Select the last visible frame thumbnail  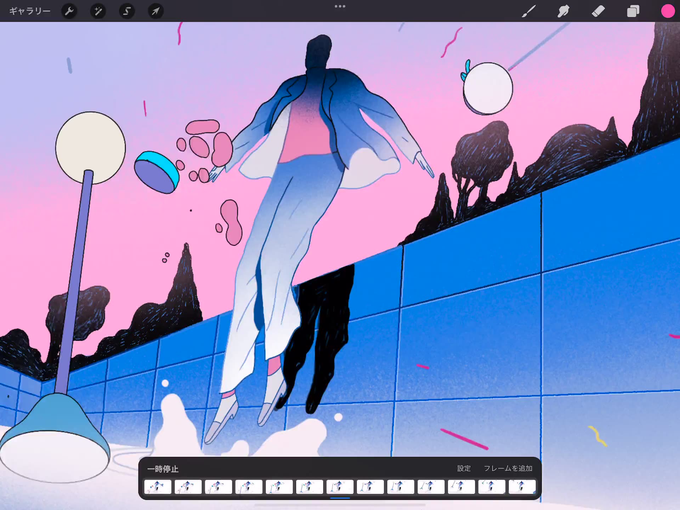(x=522, y=487)
